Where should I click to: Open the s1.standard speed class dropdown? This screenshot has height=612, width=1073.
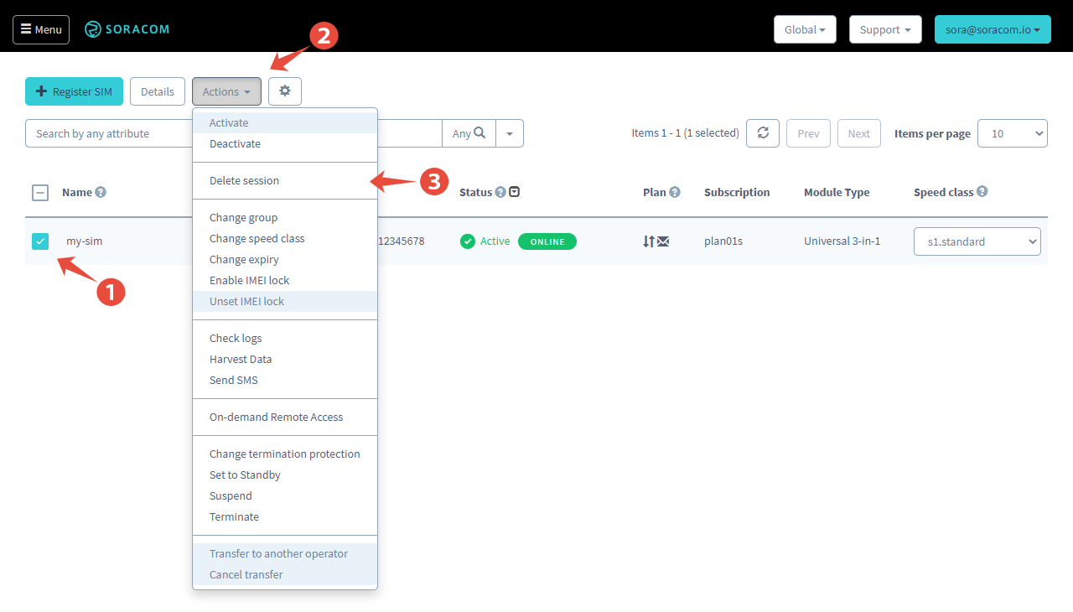click(977, 241)
